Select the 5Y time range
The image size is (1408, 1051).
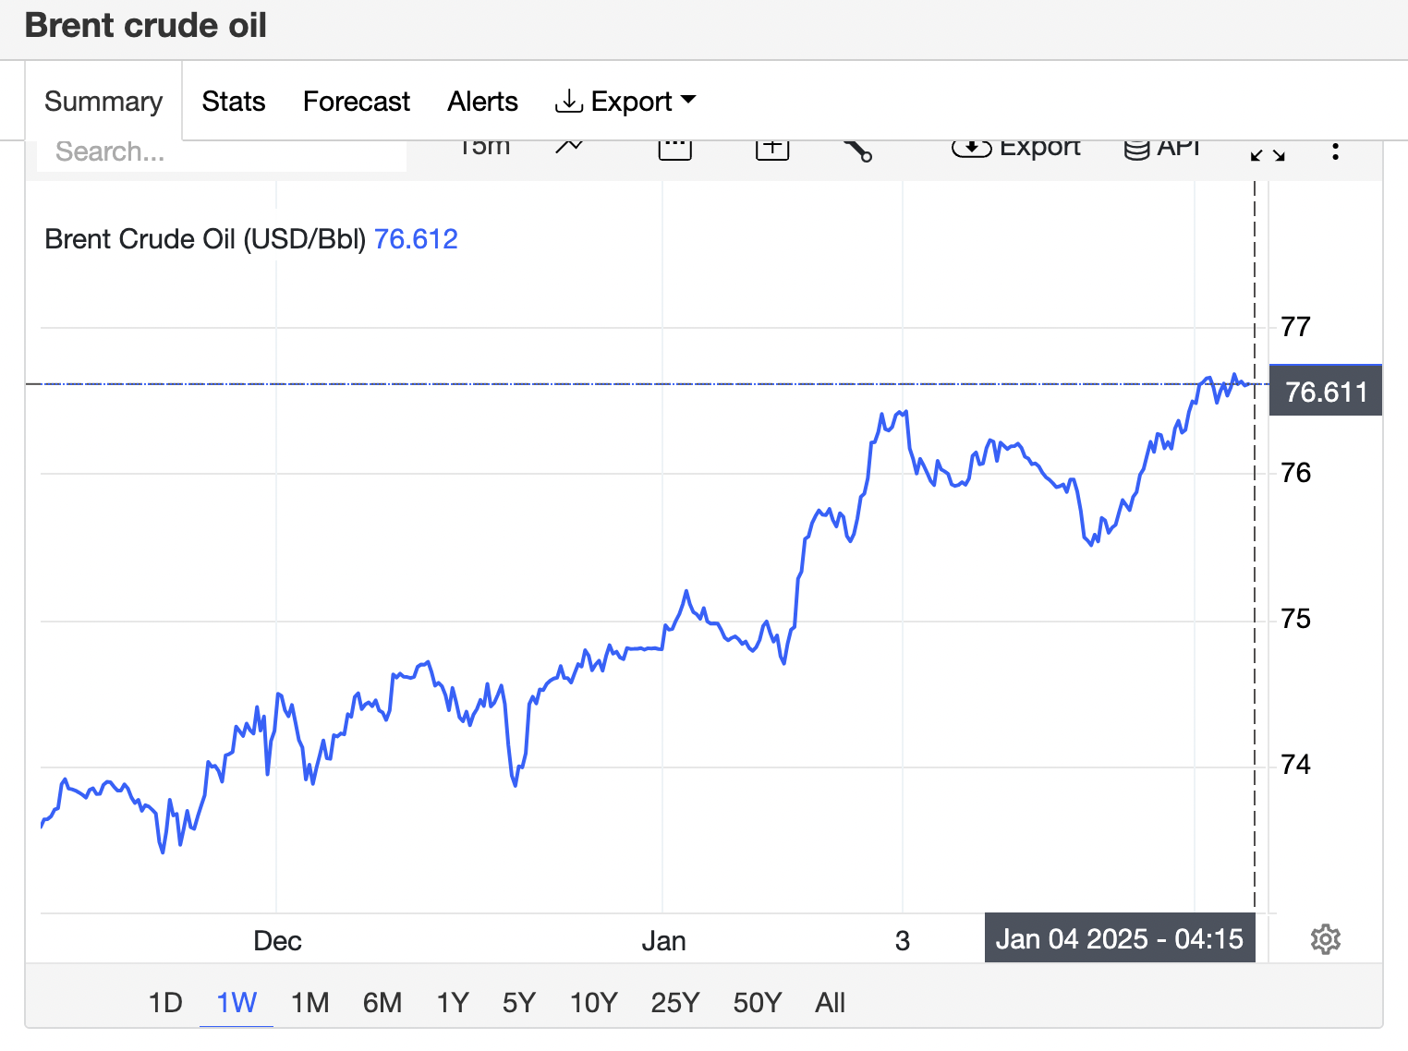[518, 1002]
